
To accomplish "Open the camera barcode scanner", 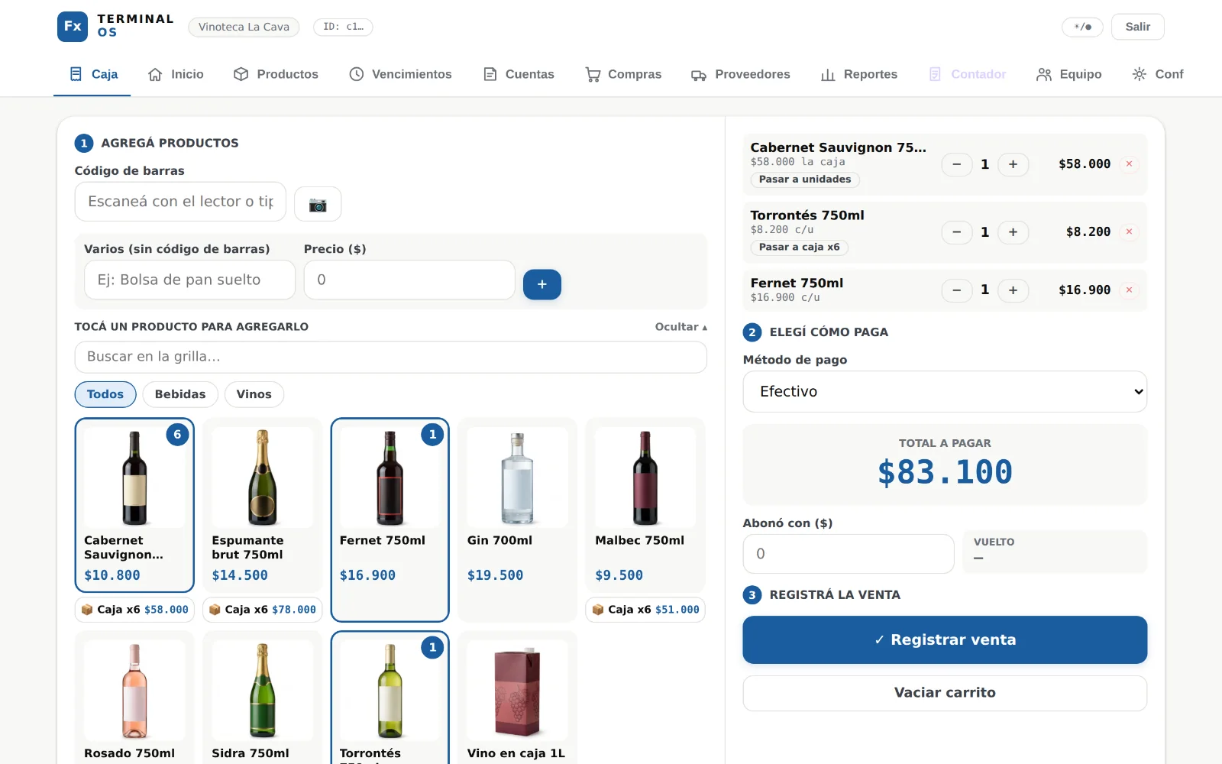I will point(318,205).
